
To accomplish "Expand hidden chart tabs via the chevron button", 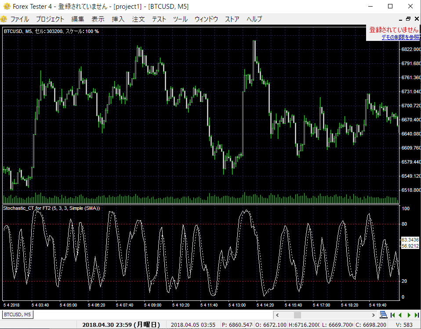I will pos(374,314).
